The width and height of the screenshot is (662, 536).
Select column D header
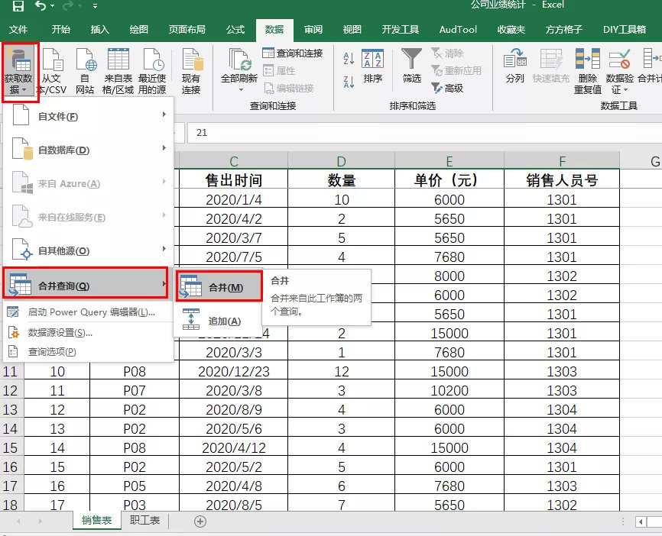pyautogui.click(x=341, y=160)
